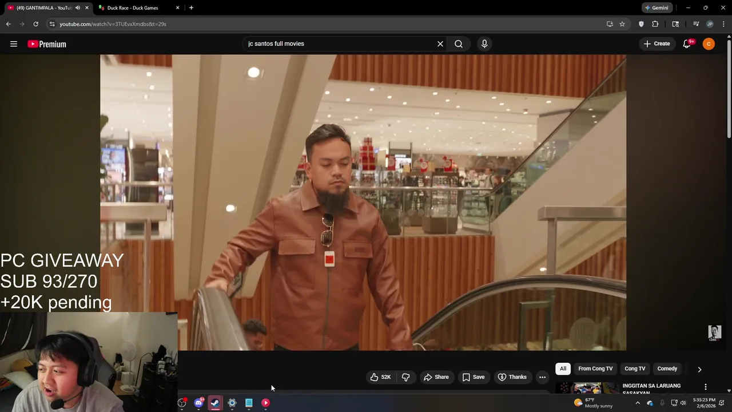Open the Discord taskbar icon
Image resolution: width=732 pixels, height=412 pixels.
coord(198,403)
